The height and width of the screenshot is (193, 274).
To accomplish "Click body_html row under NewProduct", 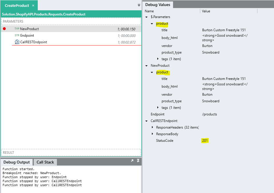I will point(170,86).
